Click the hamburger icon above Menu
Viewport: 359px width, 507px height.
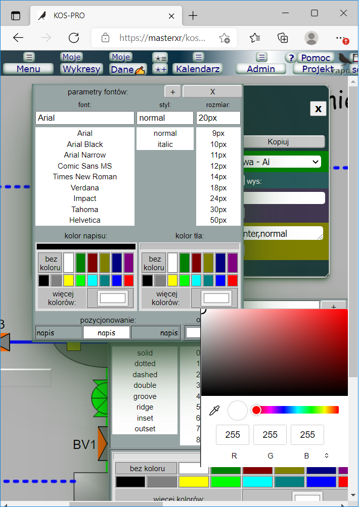(29, 57)
